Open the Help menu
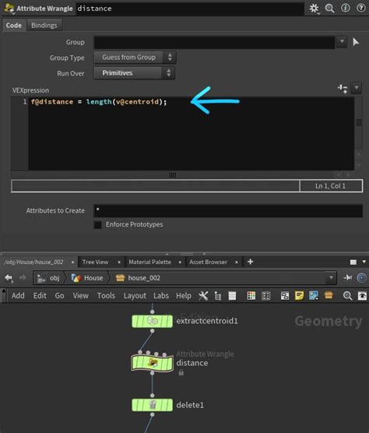 [184, 296]
